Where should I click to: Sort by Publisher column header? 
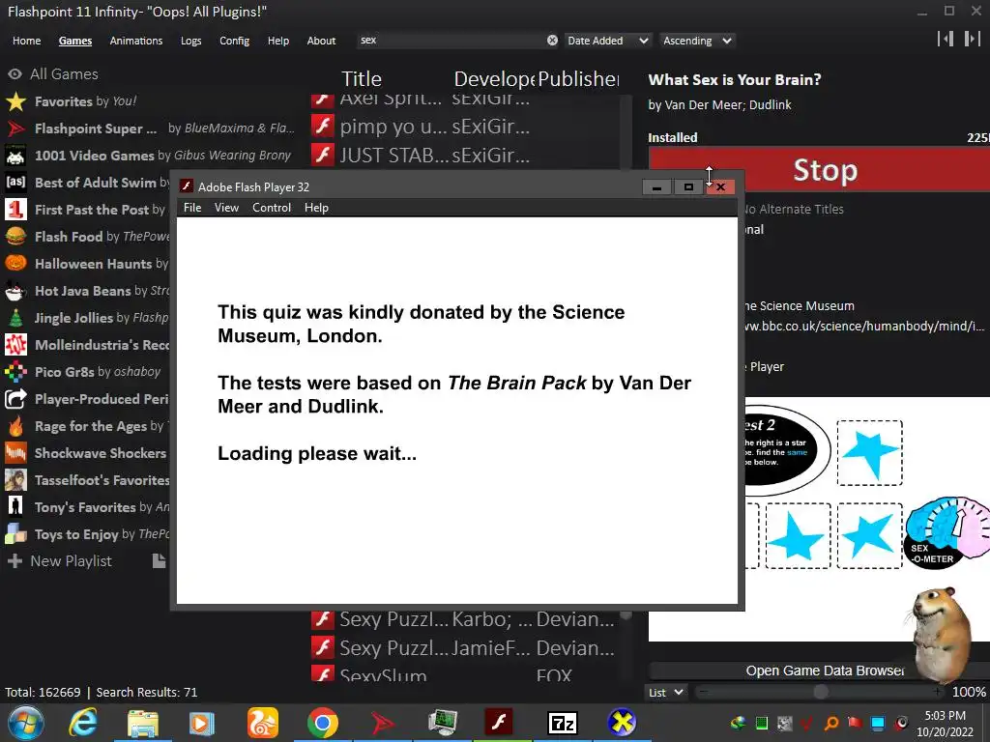click(578, 79)
